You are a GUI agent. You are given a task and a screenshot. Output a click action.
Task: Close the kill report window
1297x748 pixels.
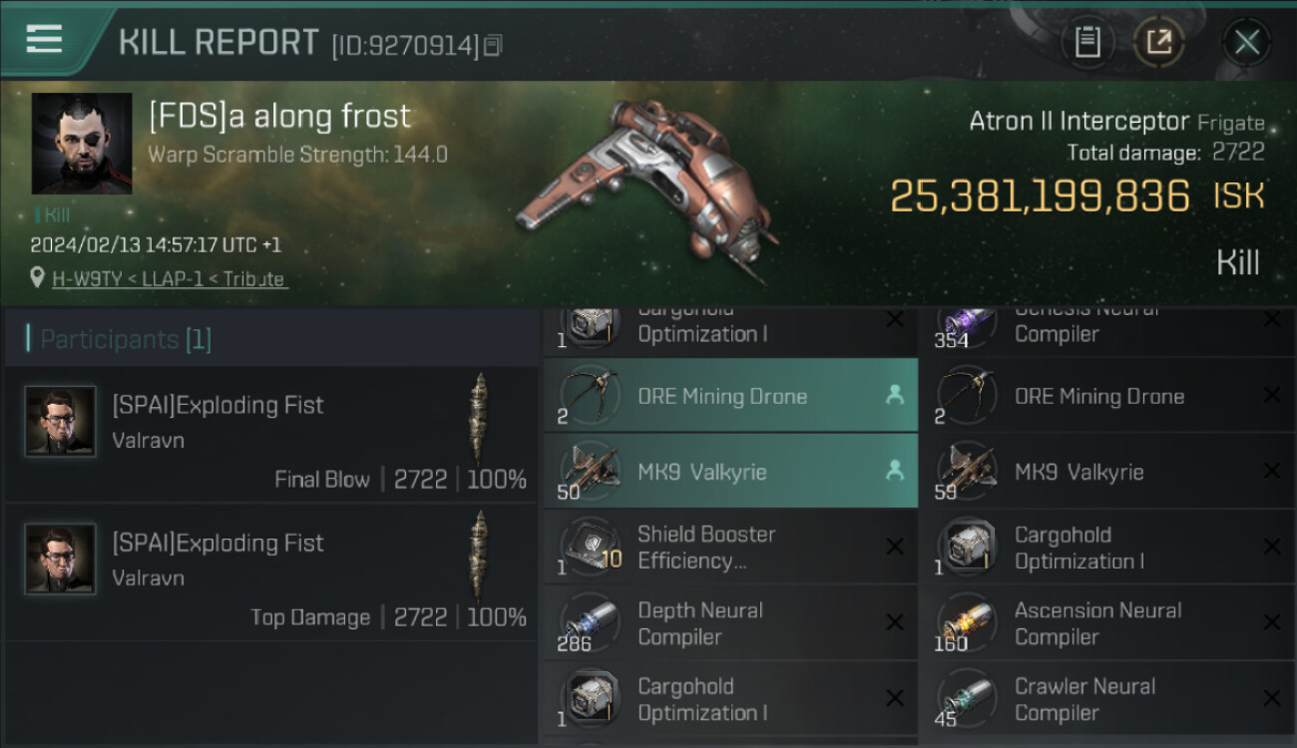pos(1247,42)
